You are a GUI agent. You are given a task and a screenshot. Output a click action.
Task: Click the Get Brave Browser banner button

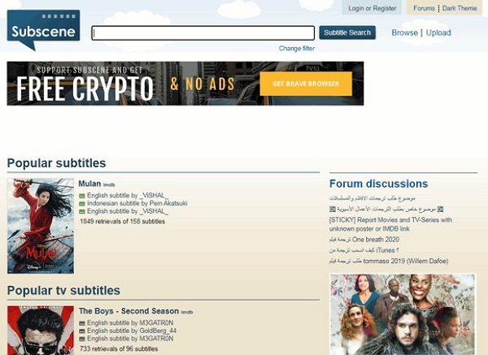coord(306,84)
